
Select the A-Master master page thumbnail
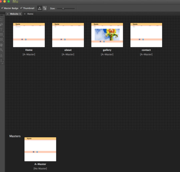click(40, 149)
